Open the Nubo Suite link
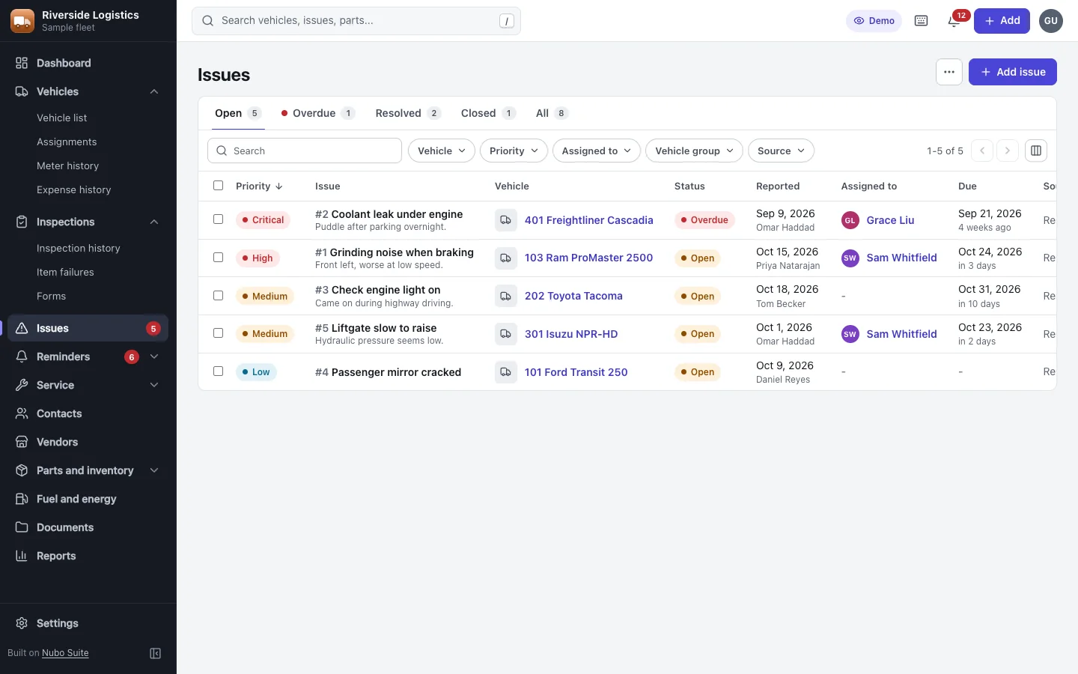 point(65,653)
